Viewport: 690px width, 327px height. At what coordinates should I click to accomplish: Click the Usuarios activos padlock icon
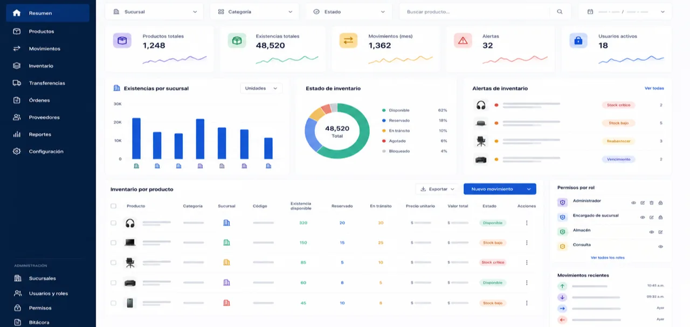(578, 40)
